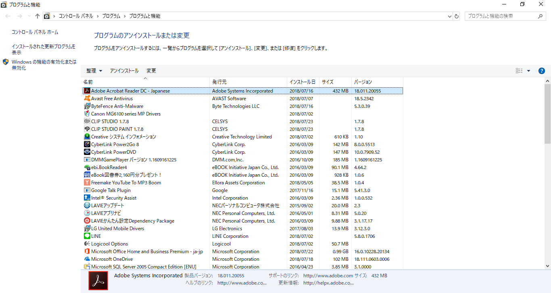Refresh the program list with the reload icon
The height and width of the screenshot is (293, 551).
click(x=457, y=16)
